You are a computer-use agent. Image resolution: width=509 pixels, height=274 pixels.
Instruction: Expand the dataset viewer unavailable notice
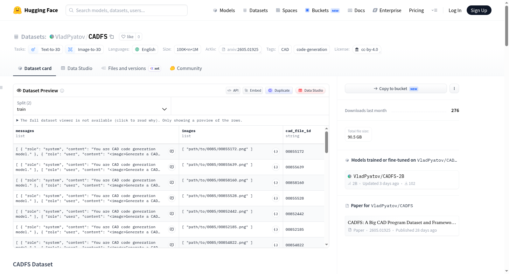pos(129,120)
